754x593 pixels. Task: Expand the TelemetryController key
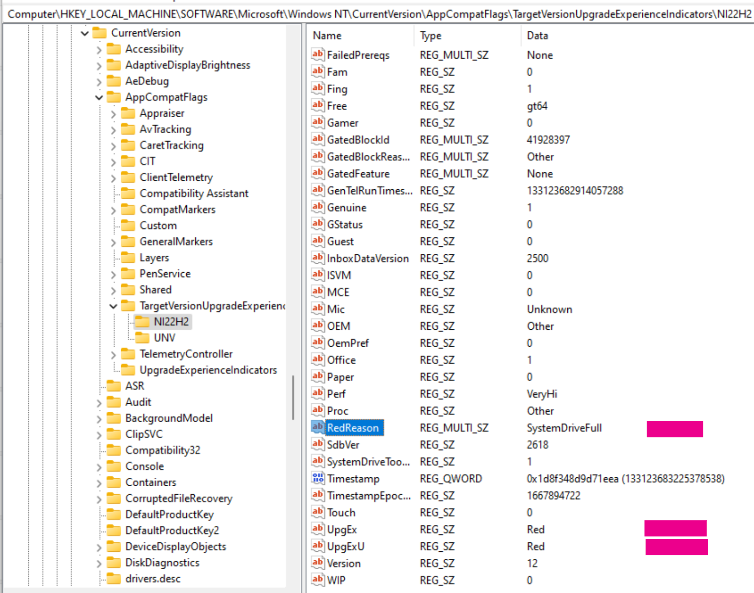tap(113, 354)
